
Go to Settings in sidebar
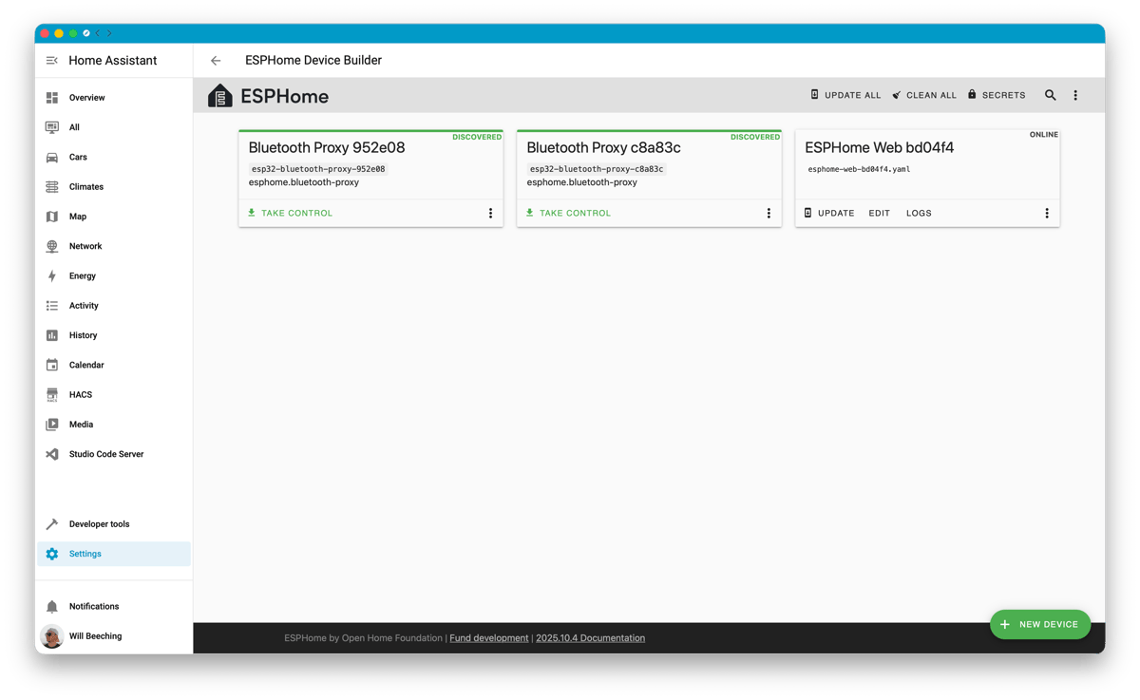[114, 554]
